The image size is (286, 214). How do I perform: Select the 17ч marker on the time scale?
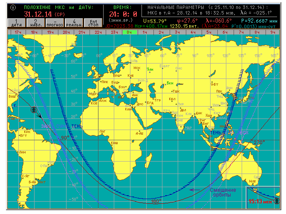tap(18, 32)
